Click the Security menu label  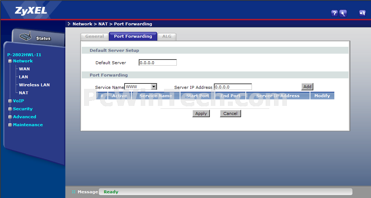pyautogui.click(x=23, y=109)
